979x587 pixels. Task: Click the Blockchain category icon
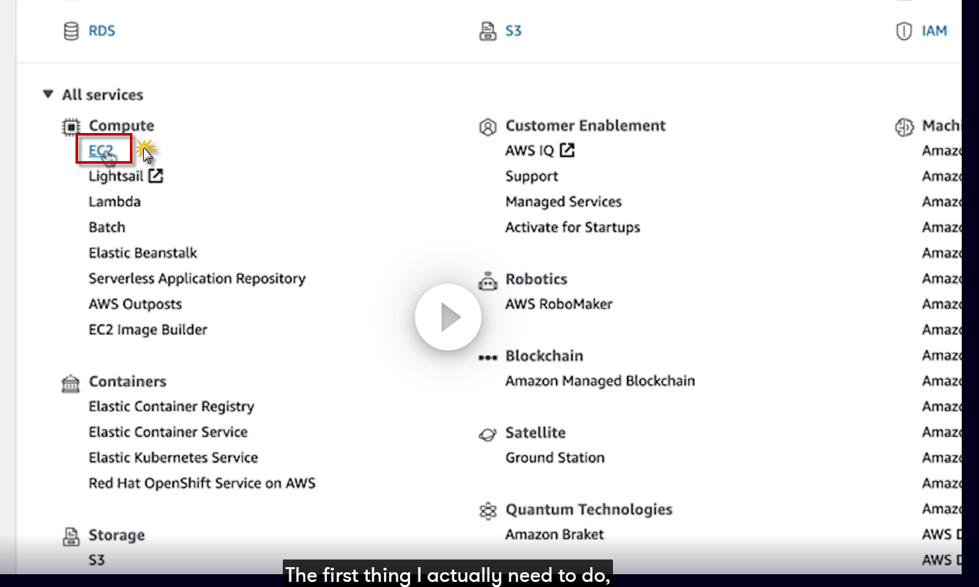coord(488,357)
